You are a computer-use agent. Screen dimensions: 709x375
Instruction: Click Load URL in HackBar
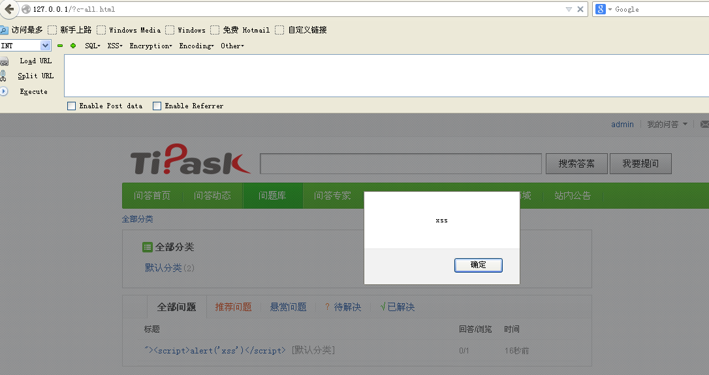coord(36,61)
